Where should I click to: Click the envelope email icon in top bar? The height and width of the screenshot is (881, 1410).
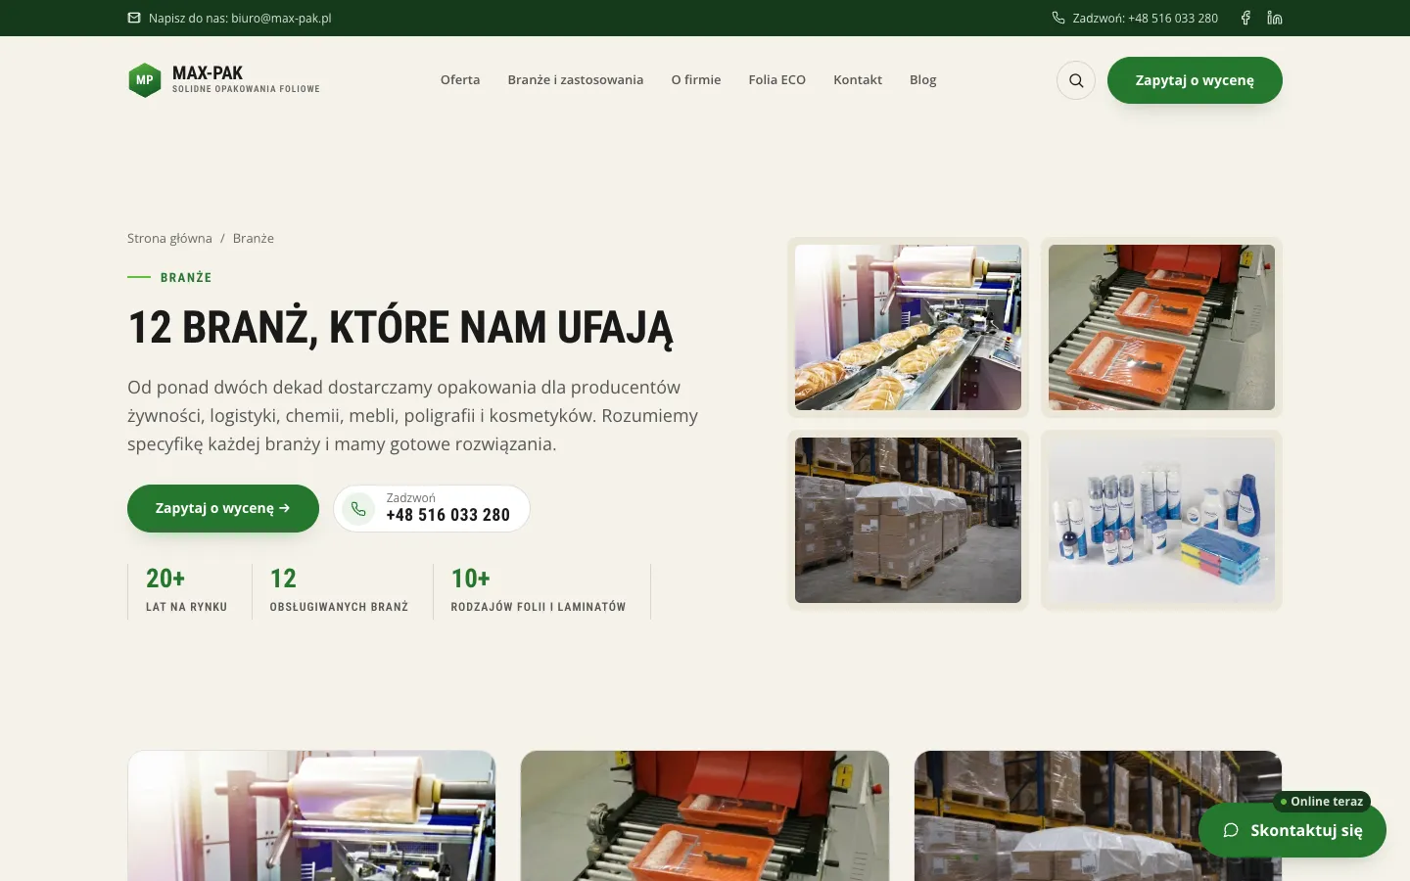[134, 18]
